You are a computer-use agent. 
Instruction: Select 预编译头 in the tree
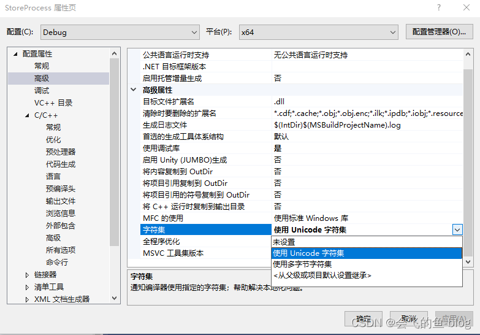[61, 189]
